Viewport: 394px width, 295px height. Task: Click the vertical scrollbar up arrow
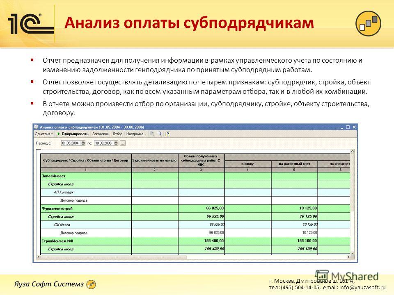pos(352,151)
